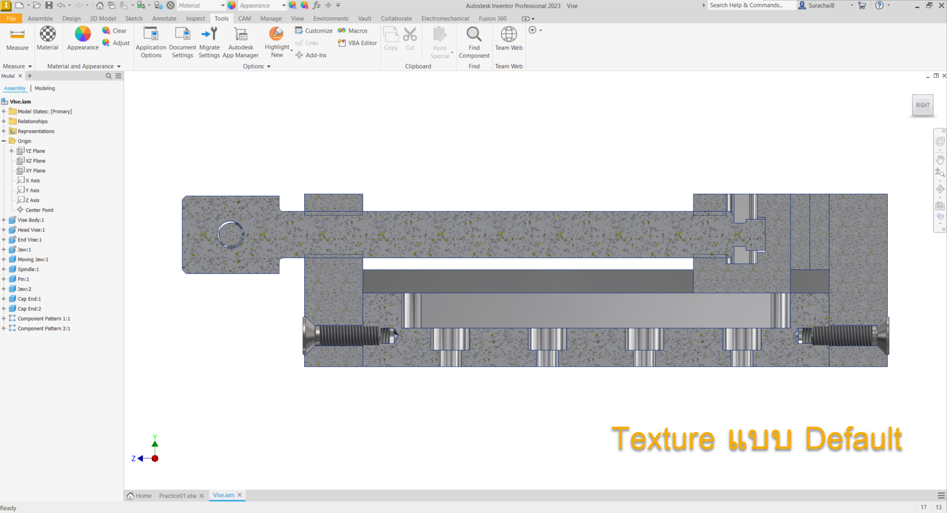Expand the Vise Body:1 tree node
Viewport: 947px width, 513px height.
(4, 220)
